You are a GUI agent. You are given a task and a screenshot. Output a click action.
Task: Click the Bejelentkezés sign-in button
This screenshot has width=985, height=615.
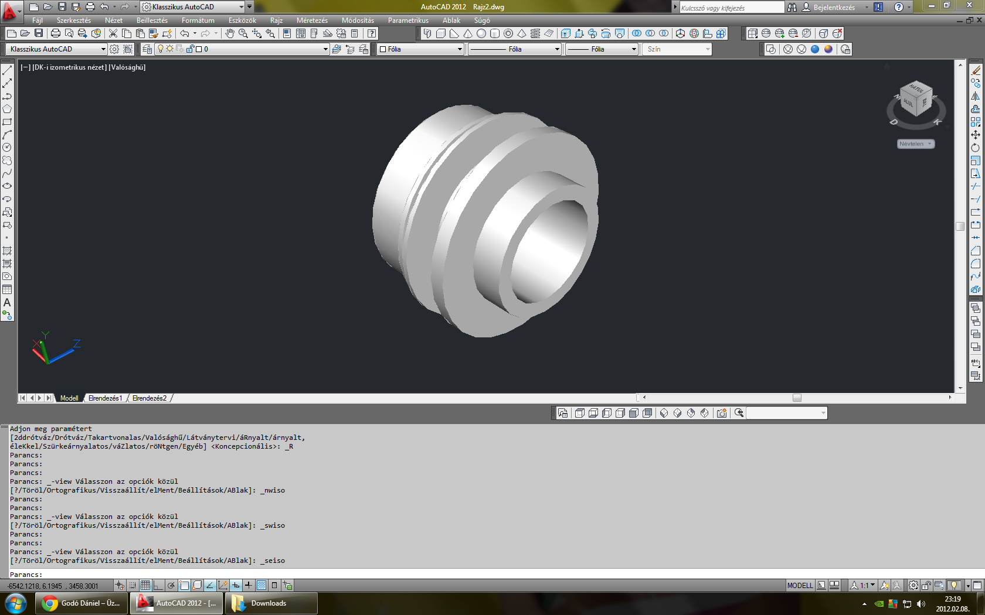[833, 7]
